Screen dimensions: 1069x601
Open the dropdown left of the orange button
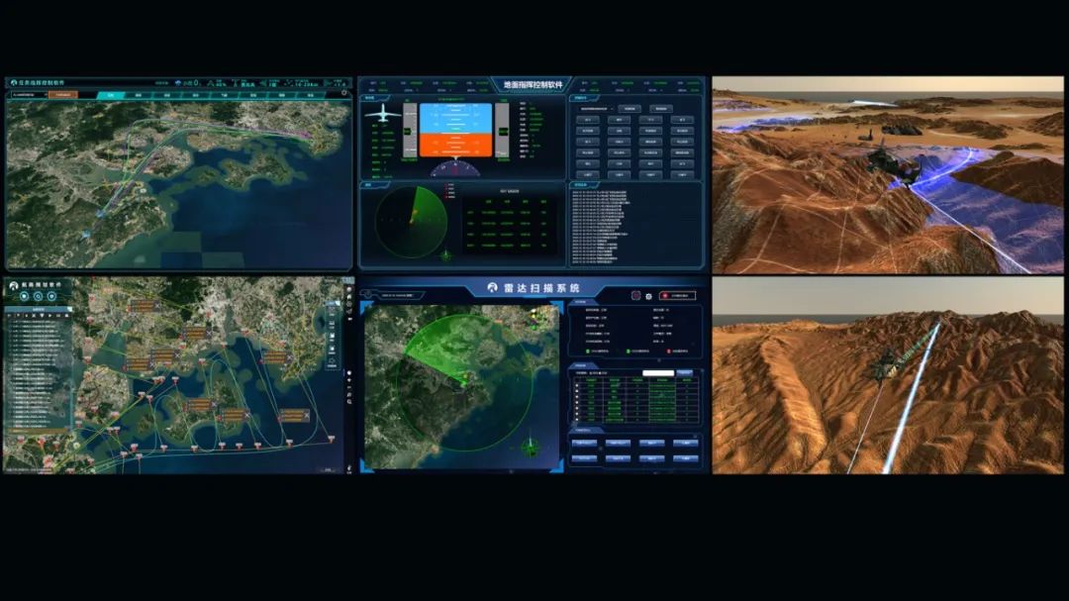point(28,95)
